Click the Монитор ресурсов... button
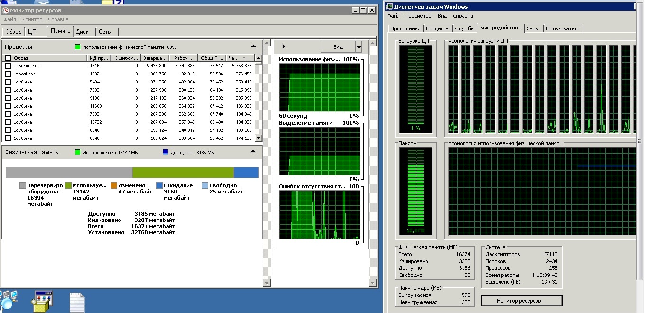Viewport: 648px width, 313px height. pos(521,301)
